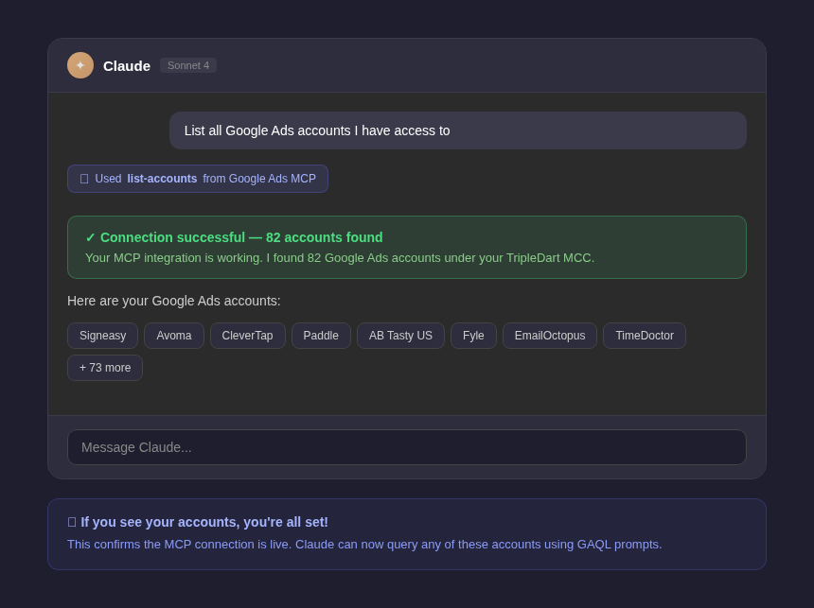Focus the Message Claude input field
This screenshot has width=814, height=608.
coord(407,447)
